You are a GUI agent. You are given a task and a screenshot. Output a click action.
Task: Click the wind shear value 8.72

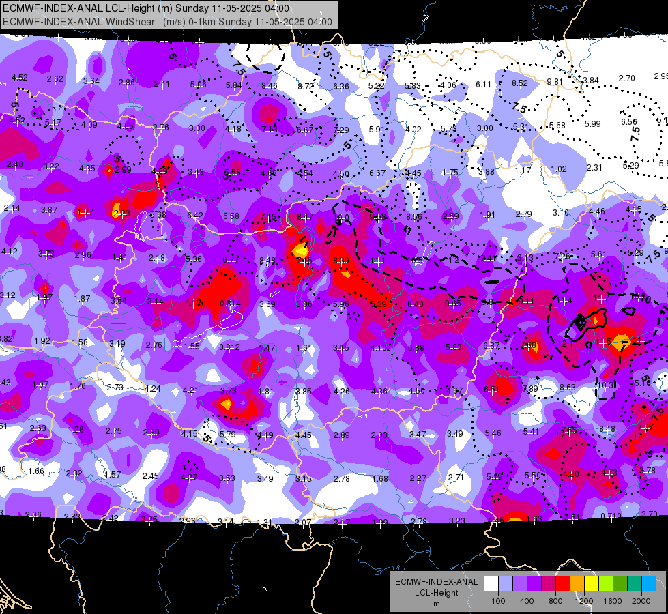click(x=306, y=86)
